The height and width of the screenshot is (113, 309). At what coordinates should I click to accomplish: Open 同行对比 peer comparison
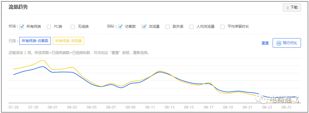[x=287, y=43]
